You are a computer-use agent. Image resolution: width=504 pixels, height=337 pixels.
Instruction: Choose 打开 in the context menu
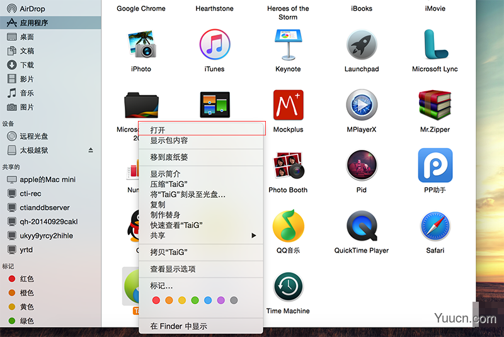(201, 130)
